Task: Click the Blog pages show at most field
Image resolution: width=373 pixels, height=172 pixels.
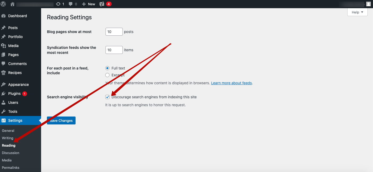Action: [114, 32]
